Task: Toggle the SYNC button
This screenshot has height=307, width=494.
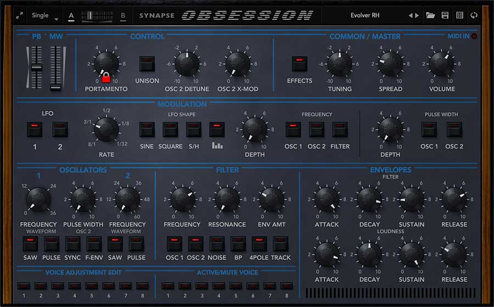Action: click(x=73, y=244)
